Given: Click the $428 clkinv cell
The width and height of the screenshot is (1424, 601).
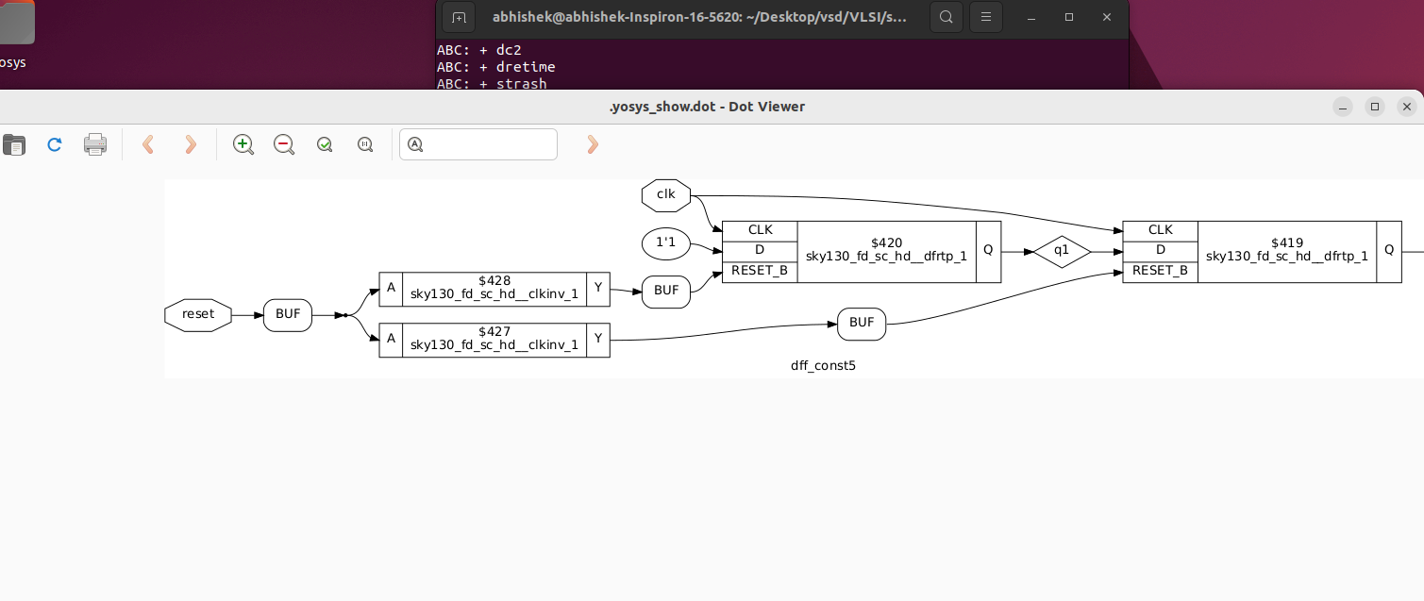Looking at the screenshot, I should (x=493, y=289).
